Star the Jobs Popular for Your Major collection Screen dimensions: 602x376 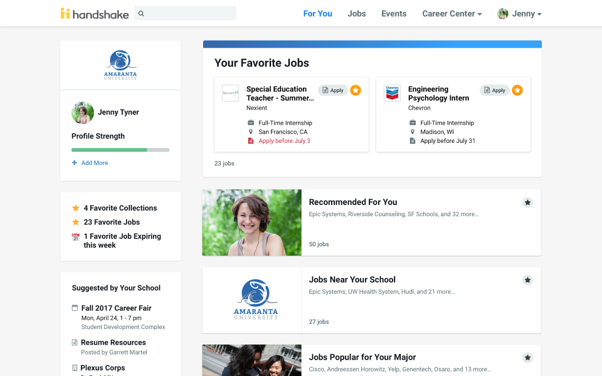[x=528, y=358]
